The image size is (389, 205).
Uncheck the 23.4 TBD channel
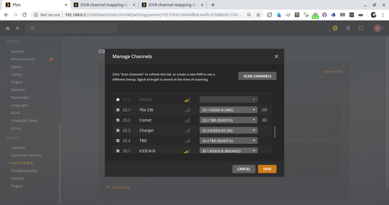(x=118, y=141)
